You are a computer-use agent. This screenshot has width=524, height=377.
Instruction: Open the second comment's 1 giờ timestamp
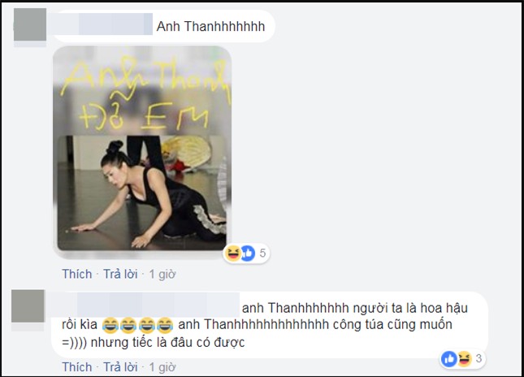tap(162, 367)
